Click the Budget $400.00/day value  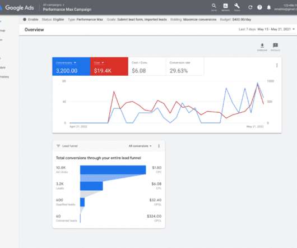point(242,20)
